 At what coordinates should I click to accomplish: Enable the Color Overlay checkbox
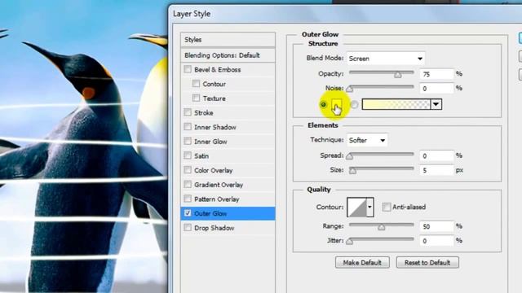click(188, 170)
